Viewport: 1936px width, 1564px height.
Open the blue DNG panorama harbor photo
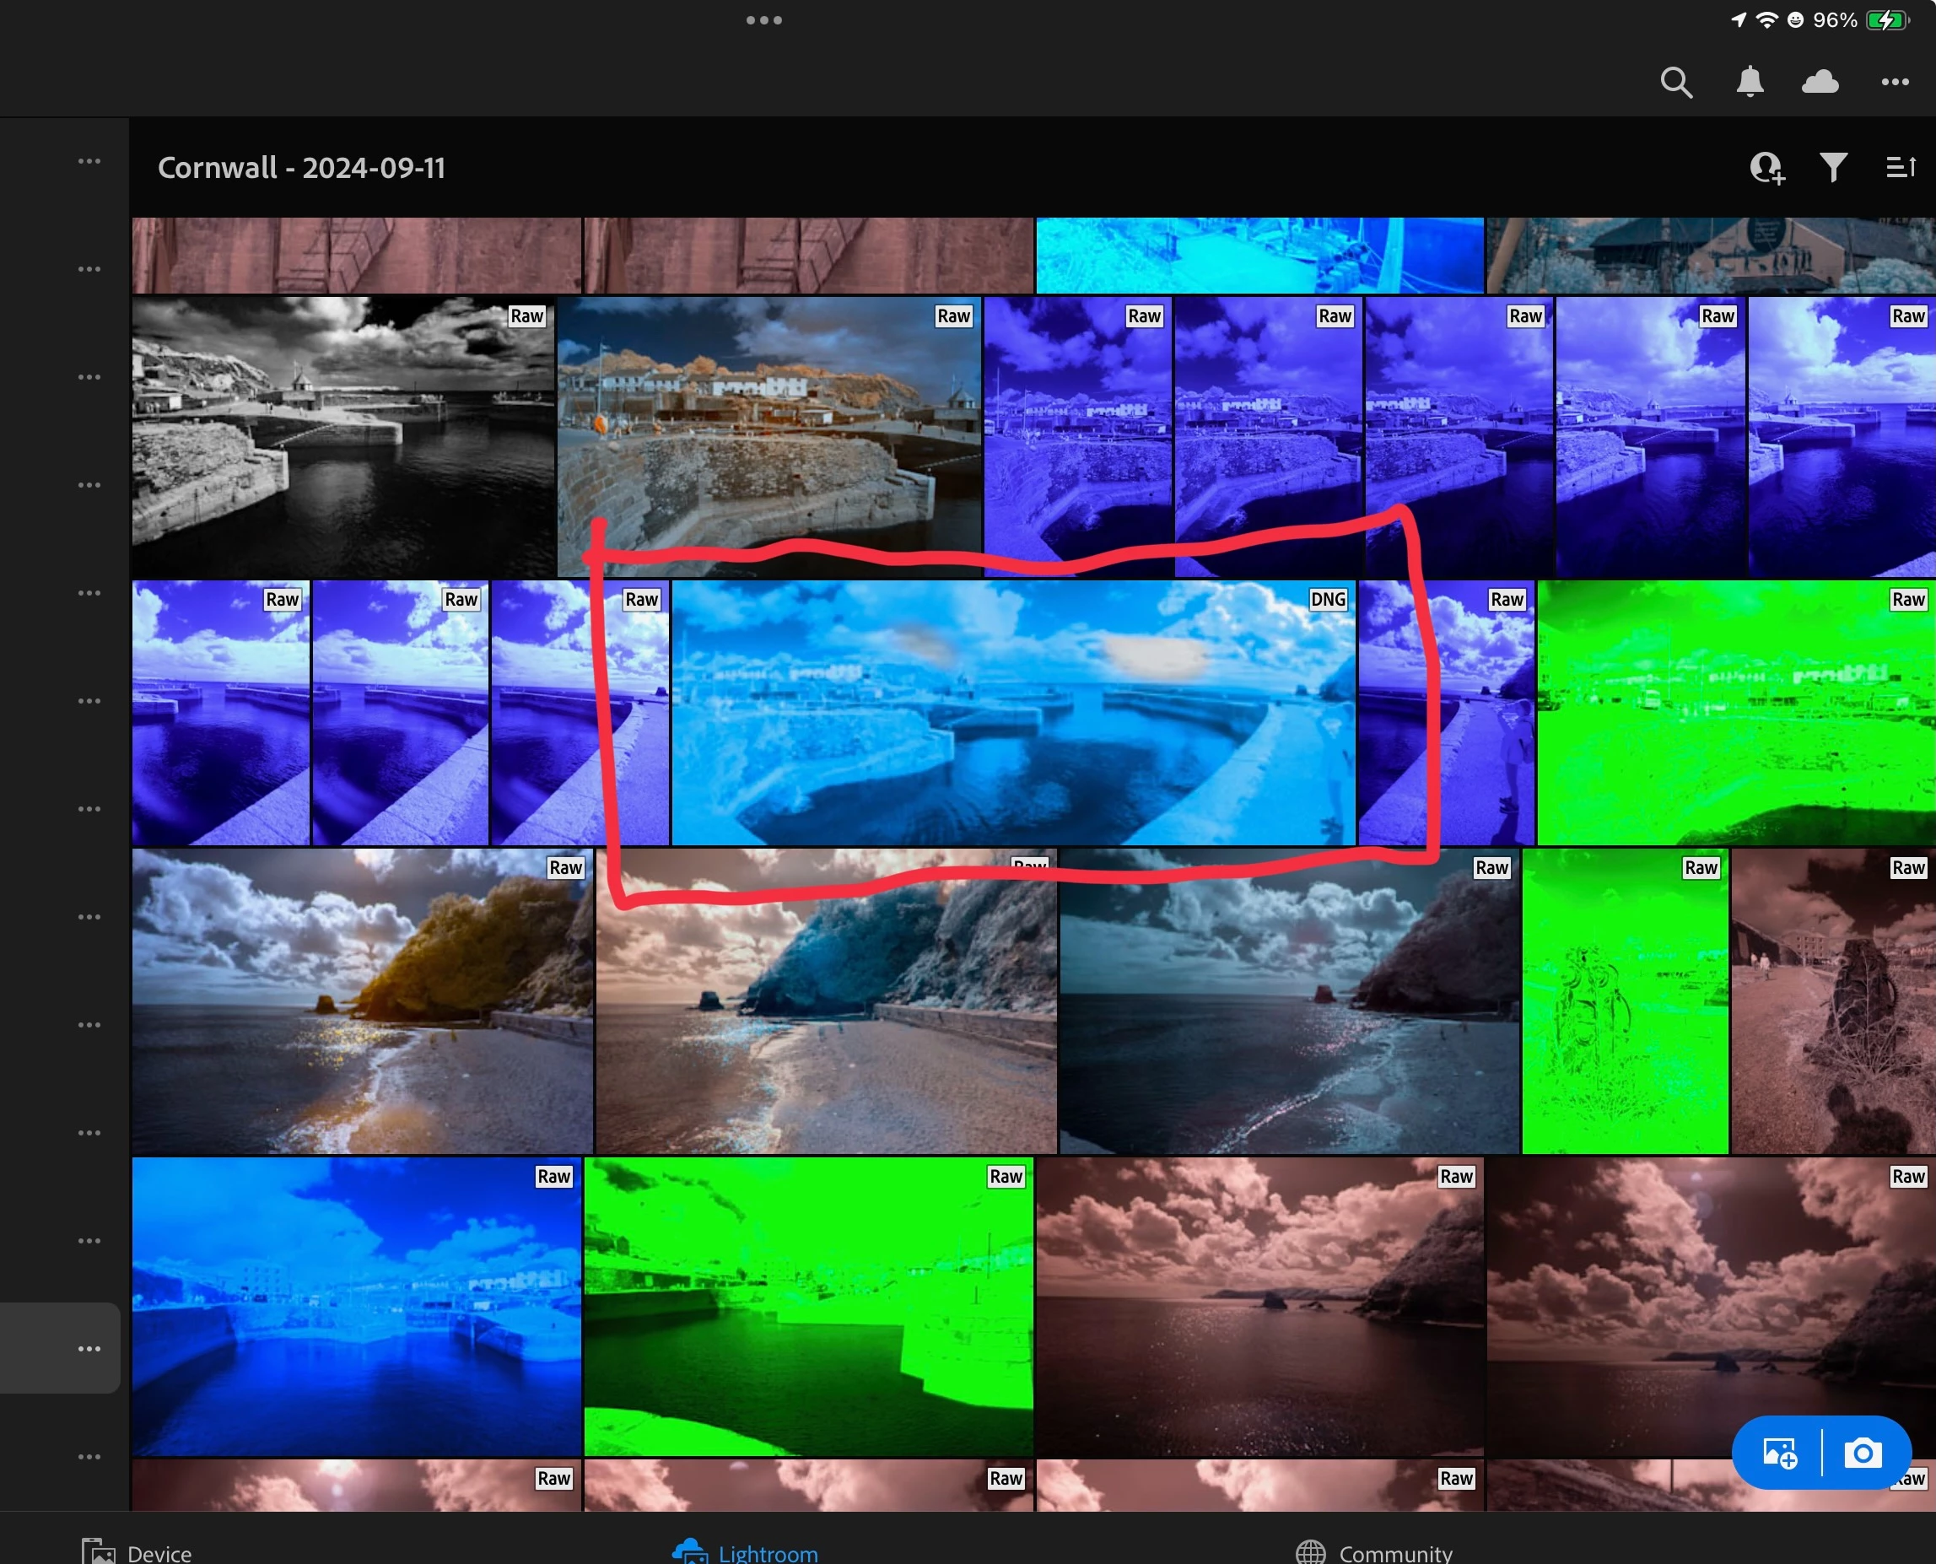(1012, 714)
